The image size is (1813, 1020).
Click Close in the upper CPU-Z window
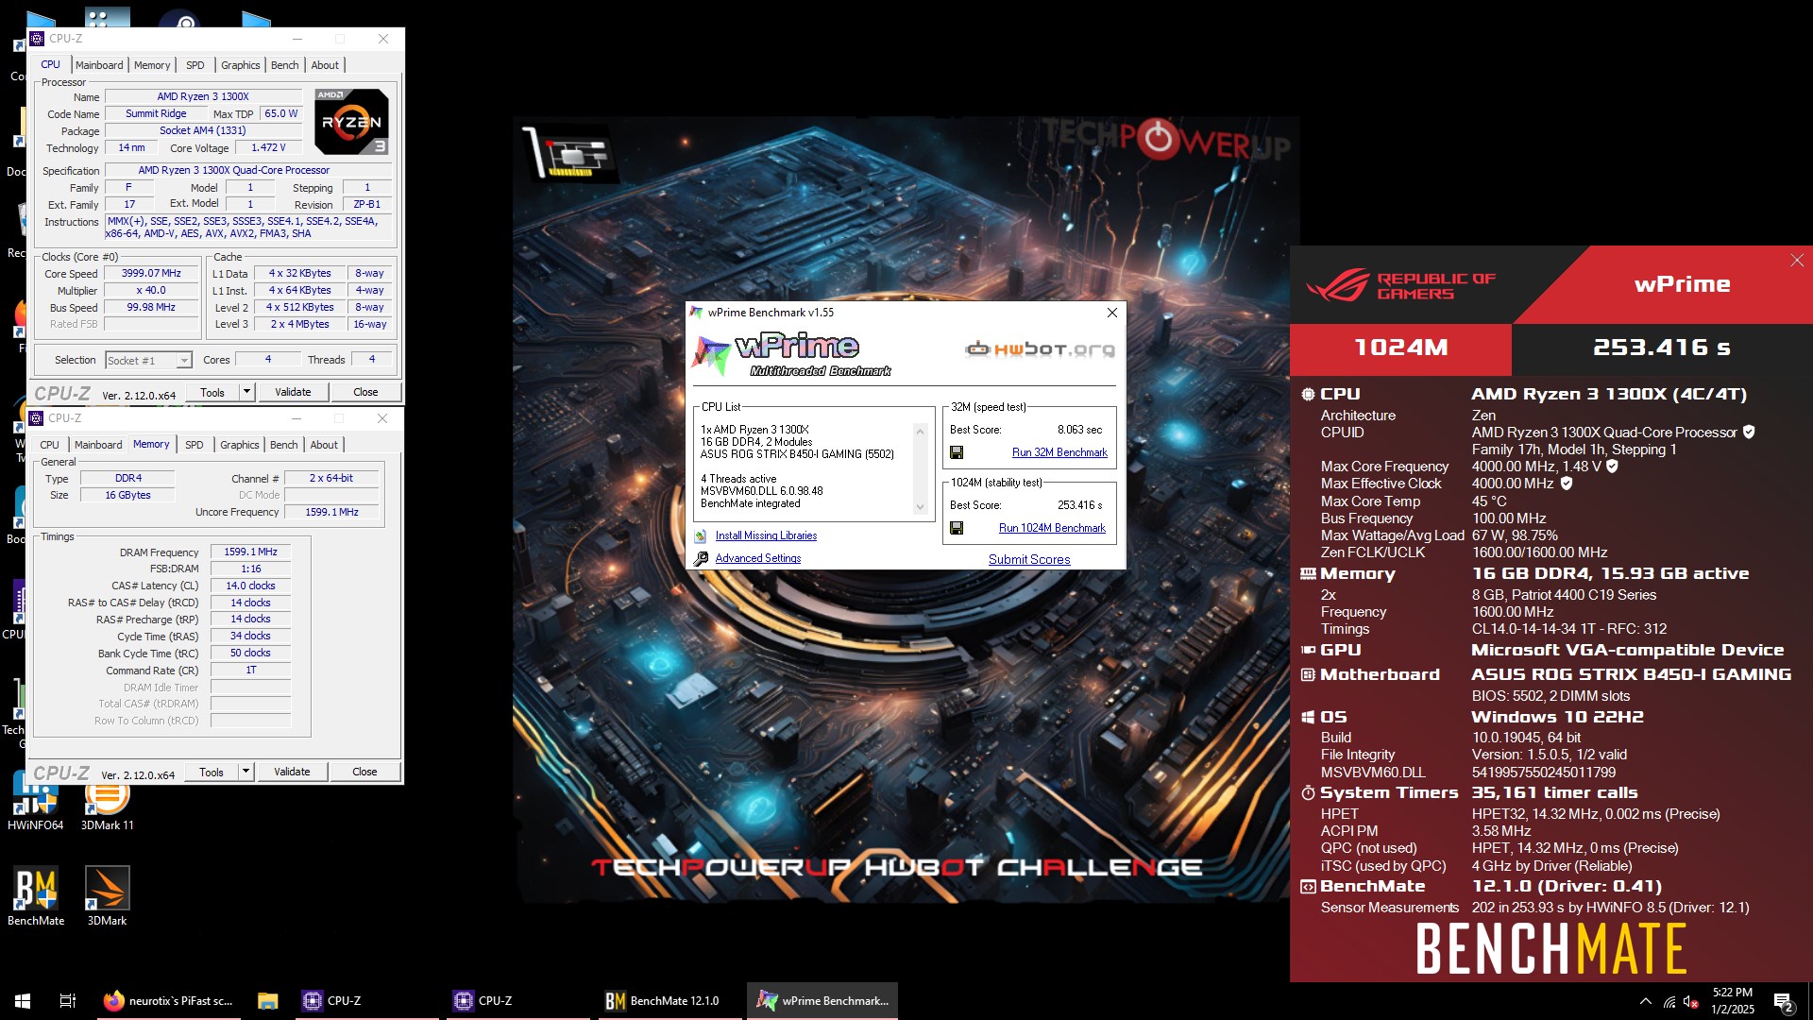click(x=365, y=392)
